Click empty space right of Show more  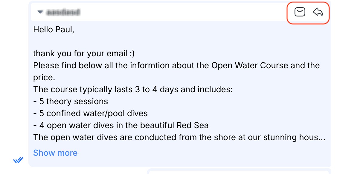194,153
